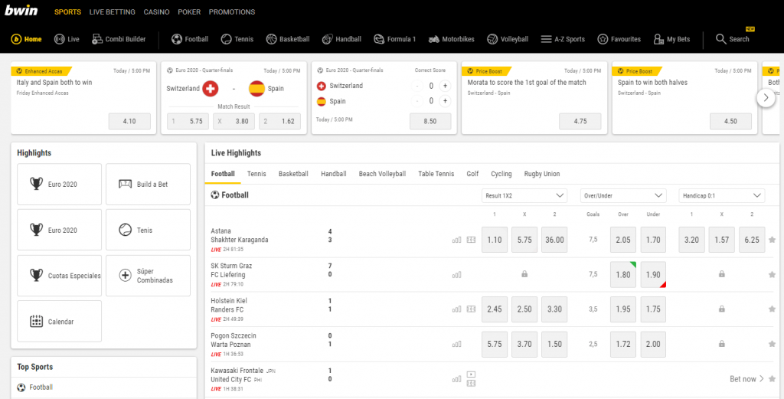Open the Home icon in sports bar
784x399 pixels.
coord(17,39)
